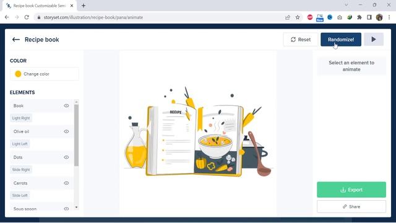
Task: Select the Dots element row
Action: pos(41,157)
